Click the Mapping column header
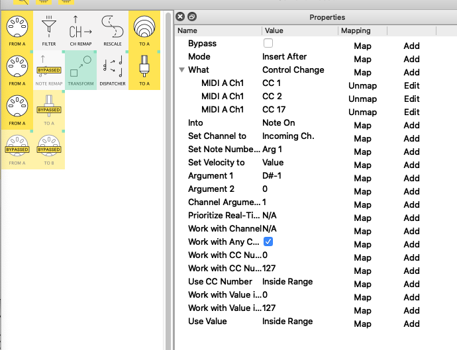The height and width of the screenshot is (350, 457). [x=356, y=30]
